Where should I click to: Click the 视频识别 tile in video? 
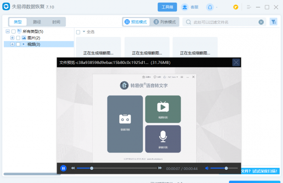(x=163, y=109)
